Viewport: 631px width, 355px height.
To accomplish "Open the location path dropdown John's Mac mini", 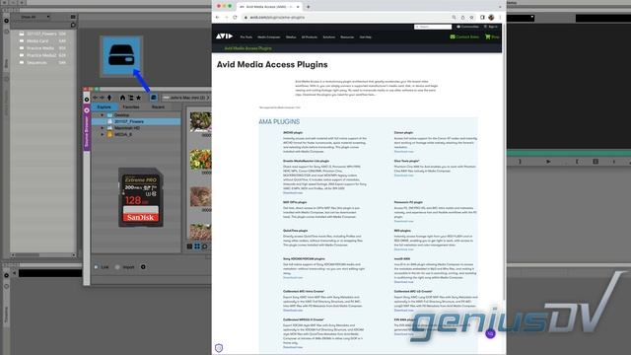I will point(185,98).
